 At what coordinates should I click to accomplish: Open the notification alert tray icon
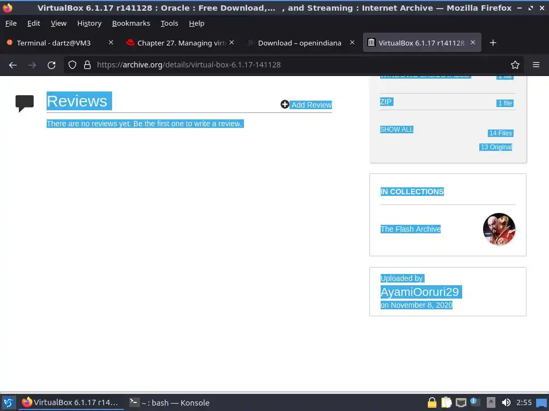pos(475,402)
